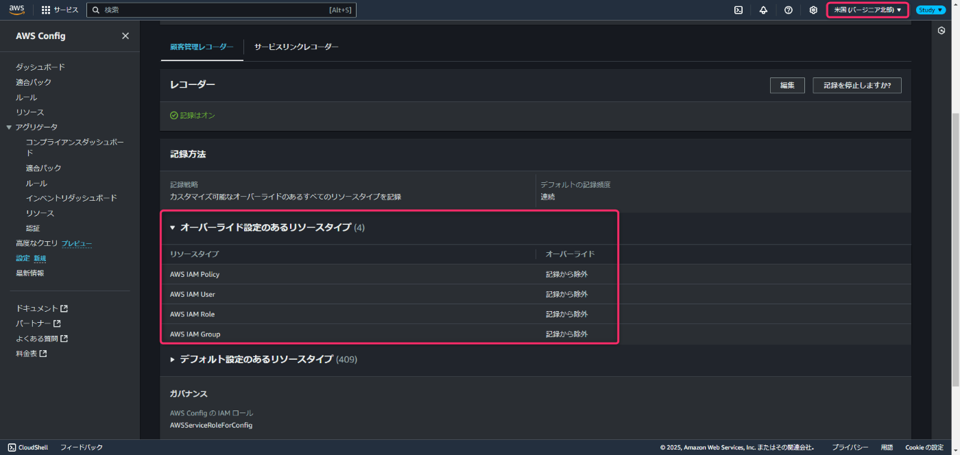Image resolution: width=960 pixels, height=455 pixels.
Task: Click the AWSServiceRoleForConfig role name
Action: click(x=211, y=425)
